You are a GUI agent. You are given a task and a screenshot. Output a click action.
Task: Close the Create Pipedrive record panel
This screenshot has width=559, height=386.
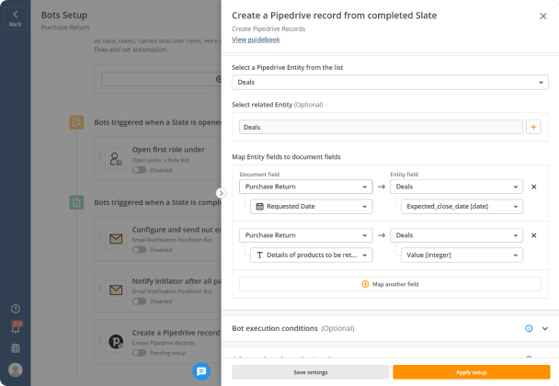[x=543, y=16]
